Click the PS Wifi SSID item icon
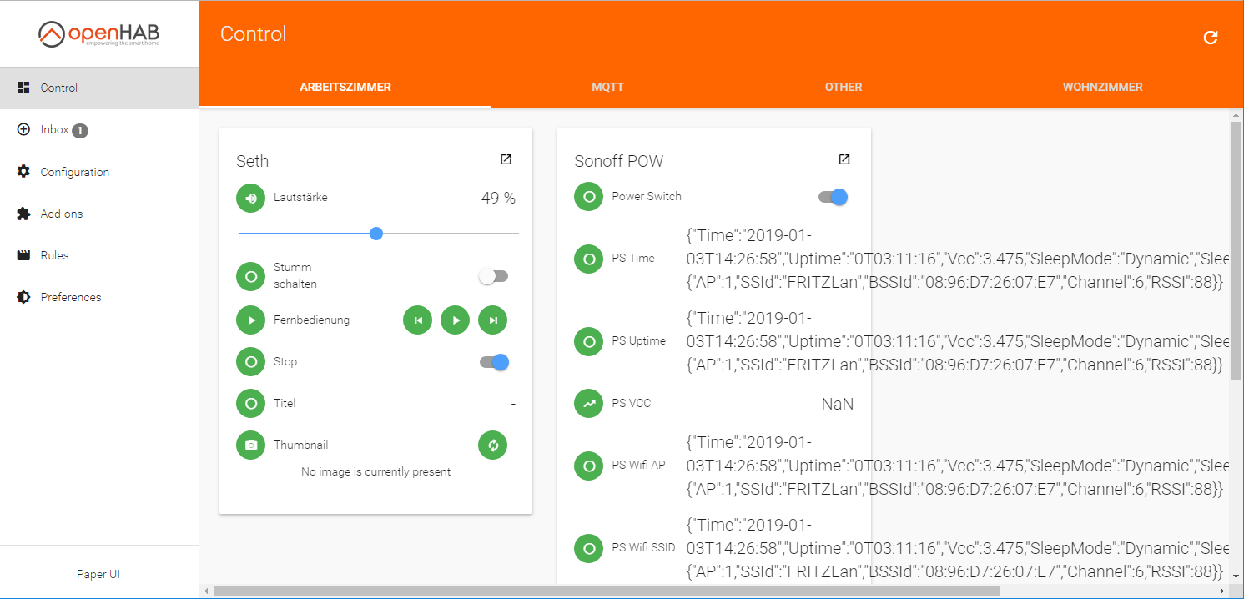 coord(589,548)
